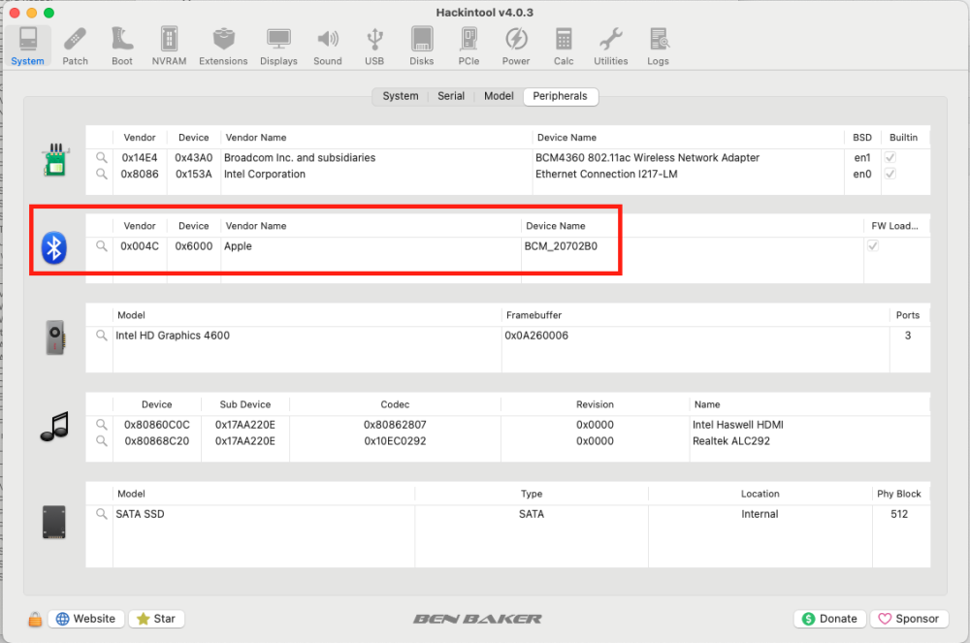Toggle FW Loaded checkbox for BCM_20702B0

[873, 246]
